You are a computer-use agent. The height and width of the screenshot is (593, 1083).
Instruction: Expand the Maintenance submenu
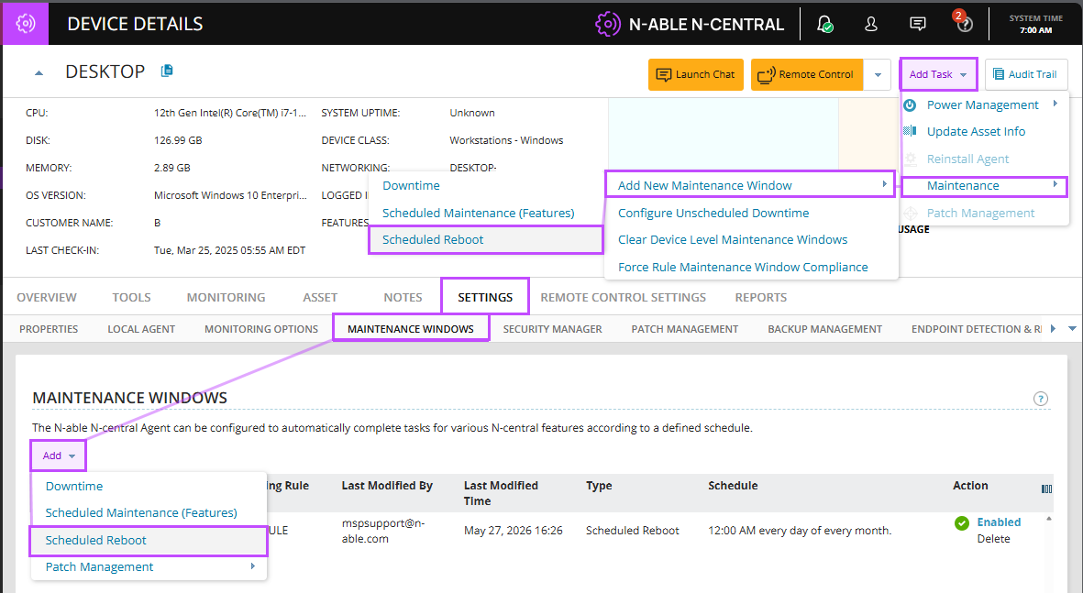(984, 186)
